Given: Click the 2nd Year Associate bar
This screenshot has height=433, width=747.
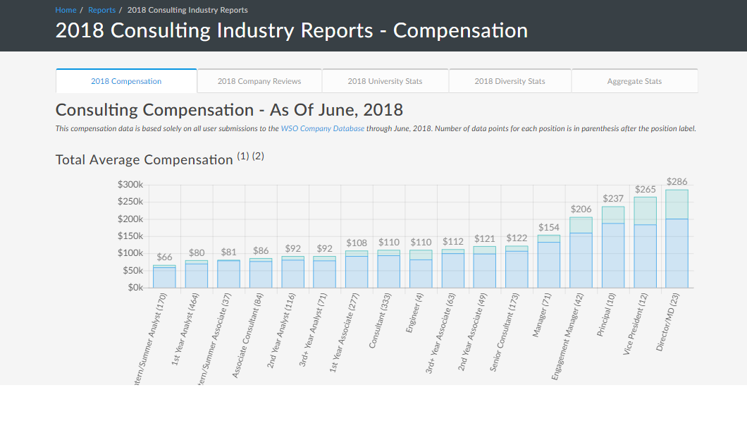Looking at the screenshot, I should 484,270.
